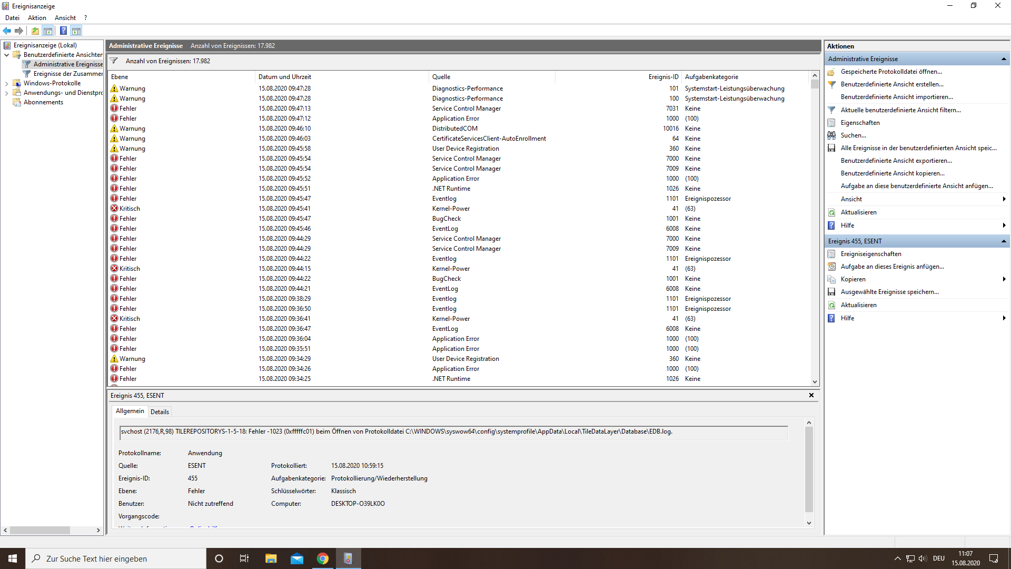Click Gespeicherte Protokolldatei öffnen action
Screen dimensions: 1011x569
pyautogui.click(x=891, y=72)
